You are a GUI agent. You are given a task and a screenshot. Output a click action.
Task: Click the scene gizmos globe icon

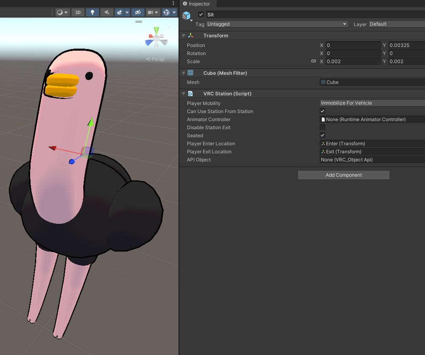pyautogui.click(x=166, y=12)
